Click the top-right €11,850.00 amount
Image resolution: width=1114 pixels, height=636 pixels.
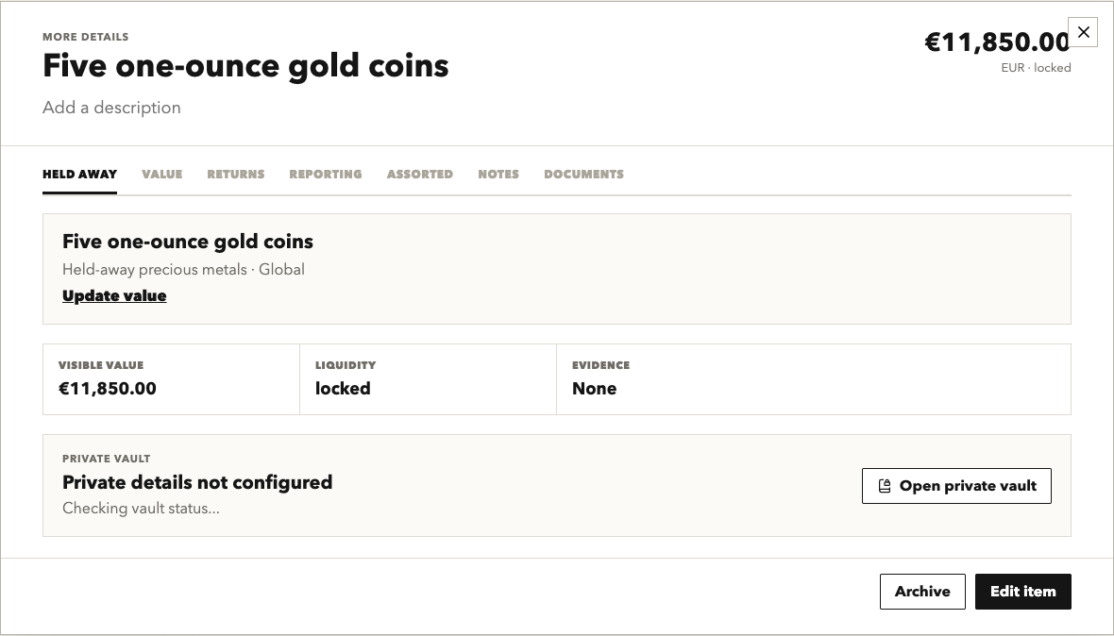997,42
